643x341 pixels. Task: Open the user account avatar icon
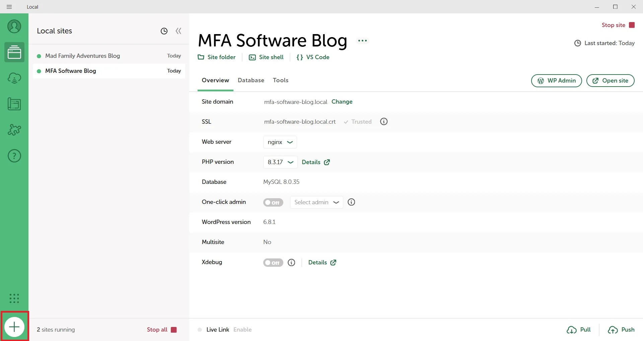pos(14,26)
